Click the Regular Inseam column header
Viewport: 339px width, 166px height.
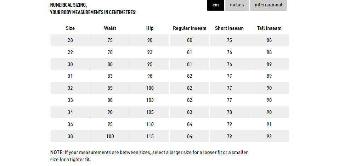click(190, 28)
